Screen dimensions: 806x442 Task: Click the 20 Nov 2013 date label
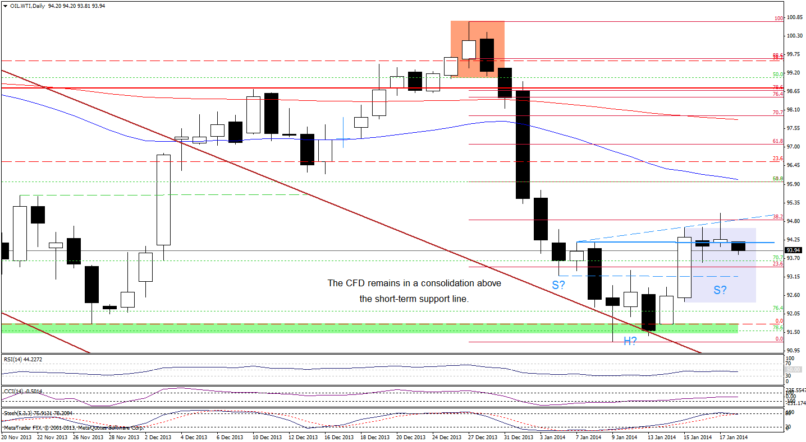tap(17, 436)
